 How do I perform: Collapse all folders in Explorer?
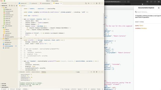pos(17,6)
